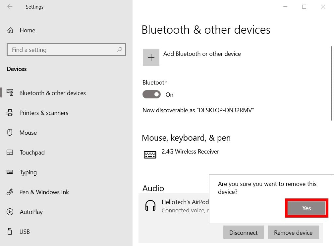Confirm removal by clicking Yes
This screenshot has width=334, height=246.
(306, 208)
